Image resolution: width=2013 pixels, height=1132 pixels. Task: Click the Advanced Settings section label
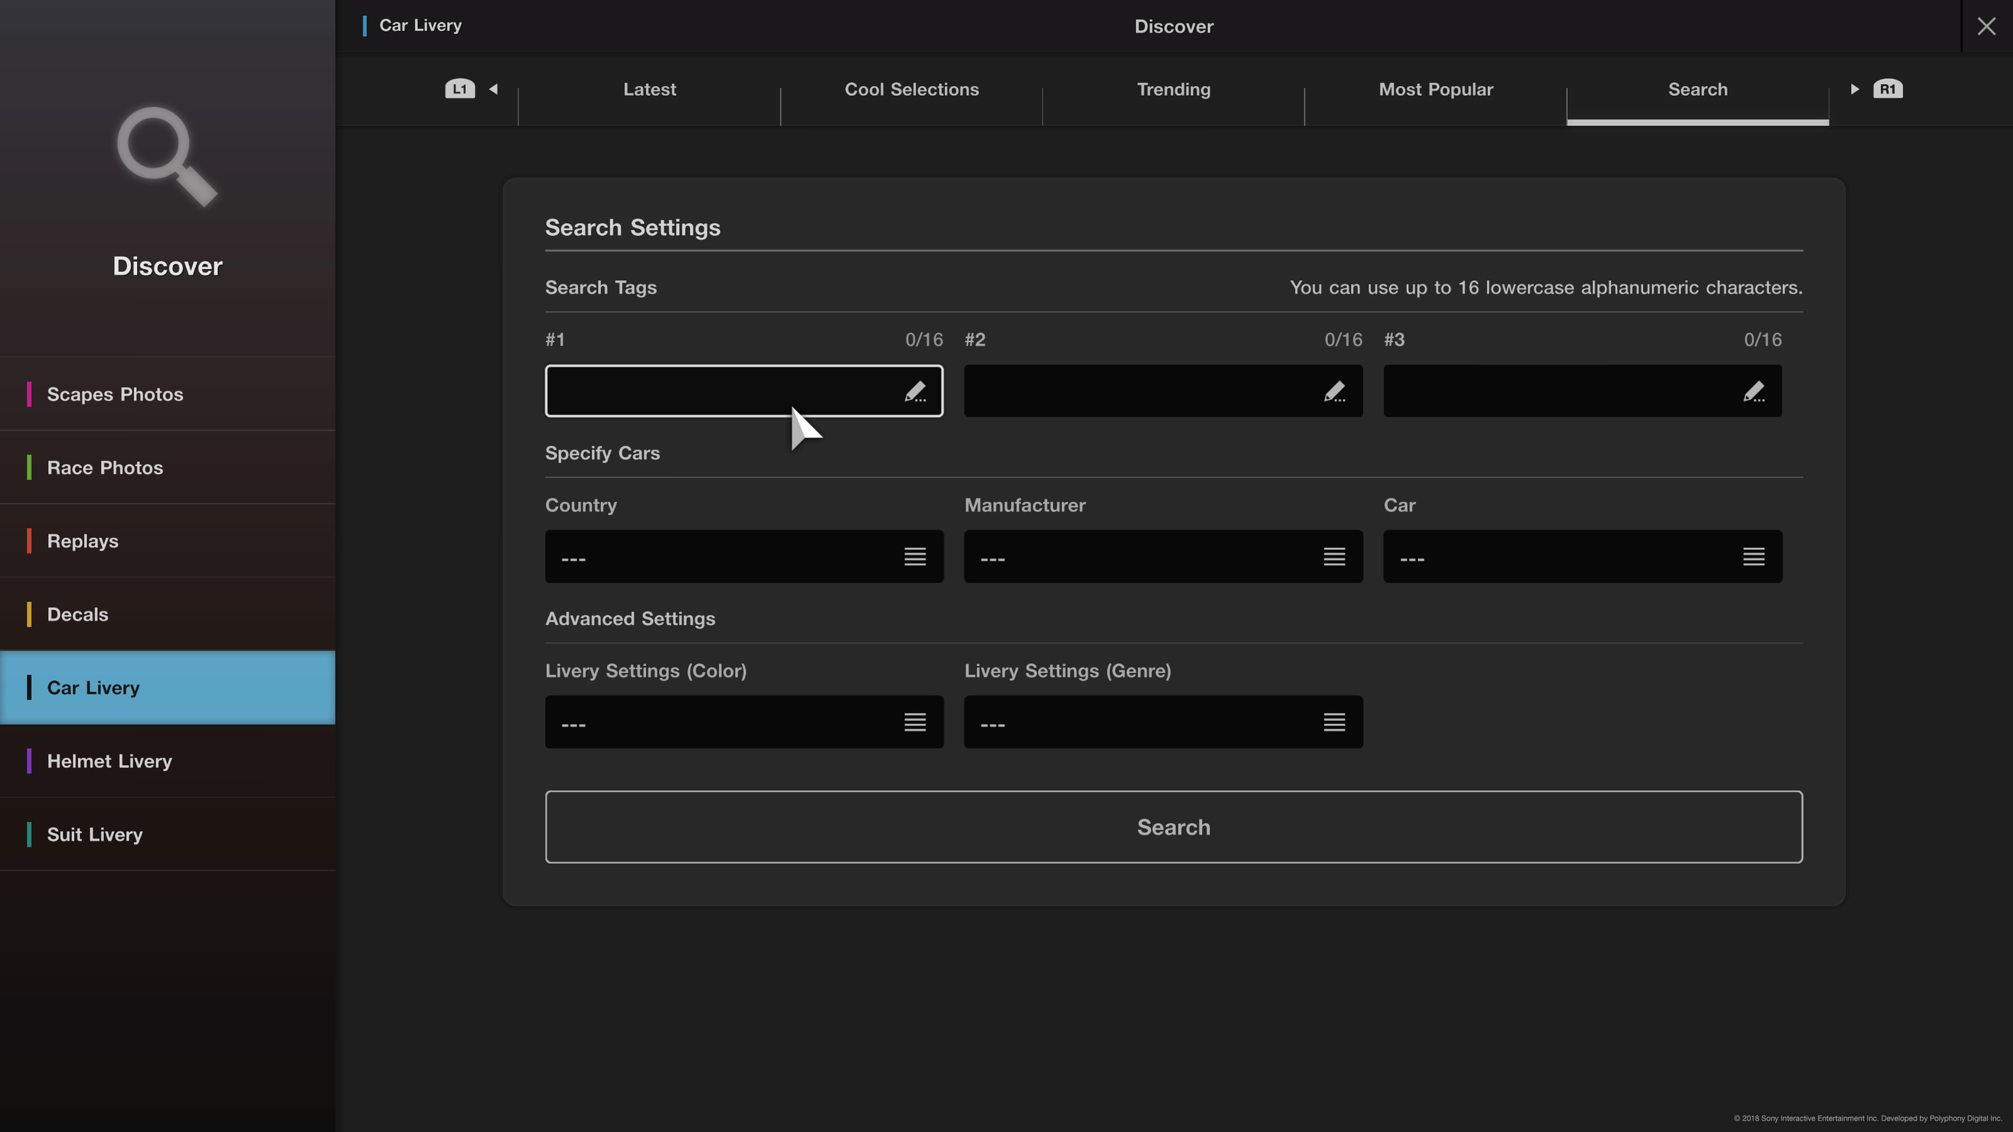point(630,619)
